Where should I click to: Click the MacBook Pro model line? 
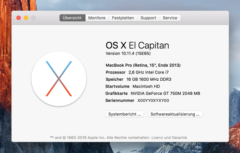143,65
